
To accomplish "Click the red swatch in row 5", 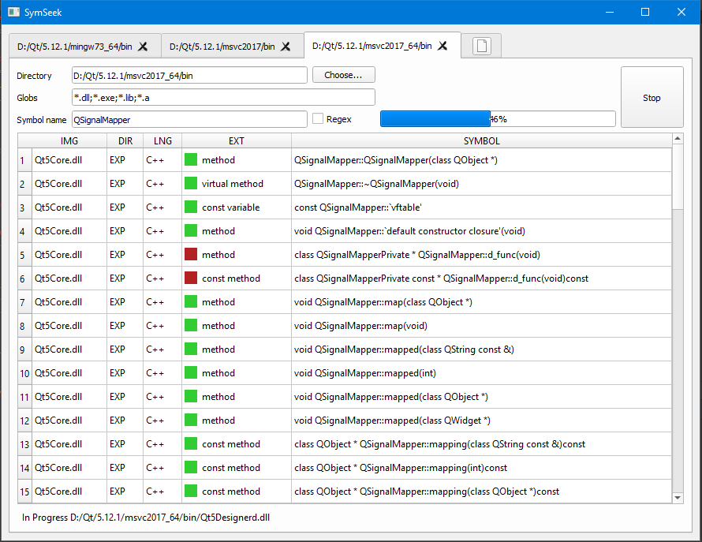I will point(191,254).
